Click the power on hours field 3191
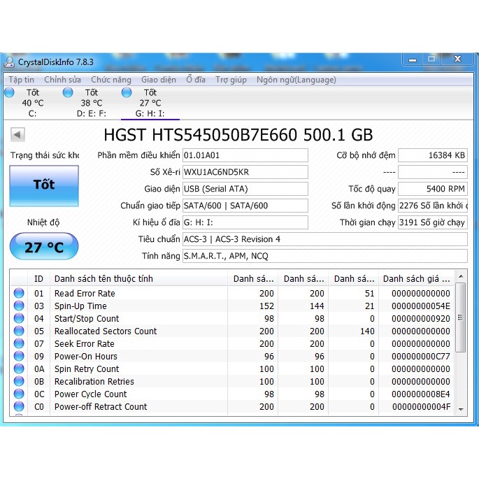479x479 pixels. coord(433,222)
